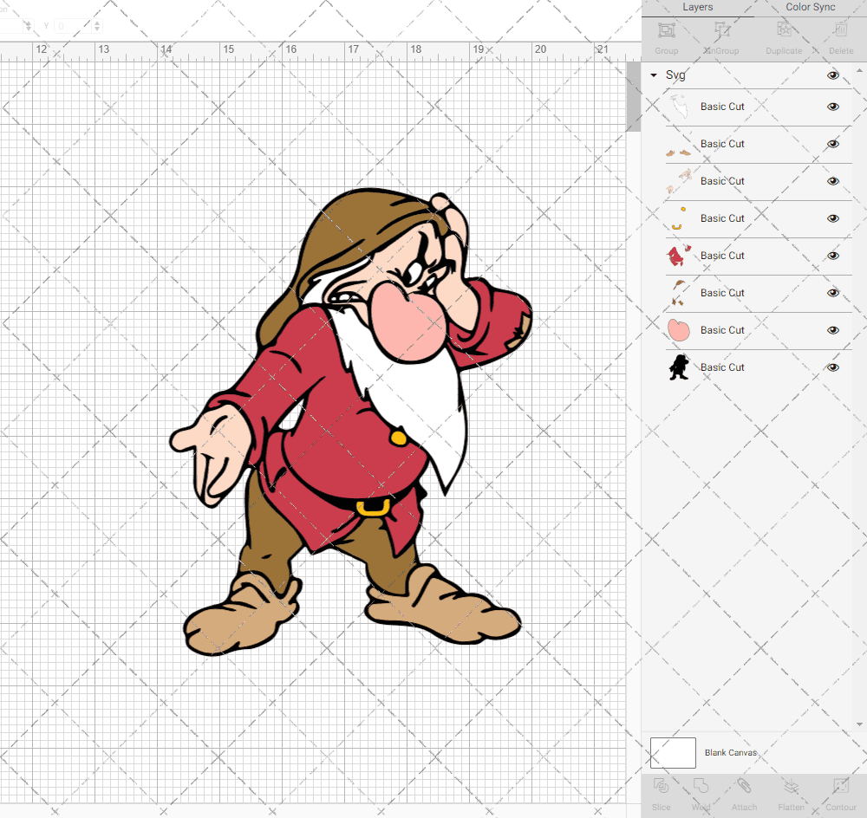867x818 pixels.
Task: Click the Layers panel scroll-up arrow
Action: tap(858, 71)
